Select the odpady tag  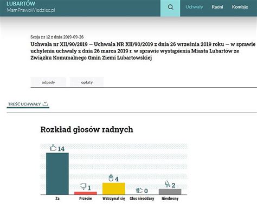[48, 82]
